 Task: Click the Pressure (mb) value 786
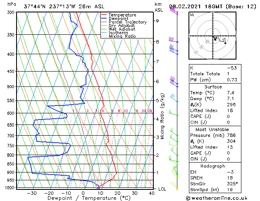pos(231,135)
